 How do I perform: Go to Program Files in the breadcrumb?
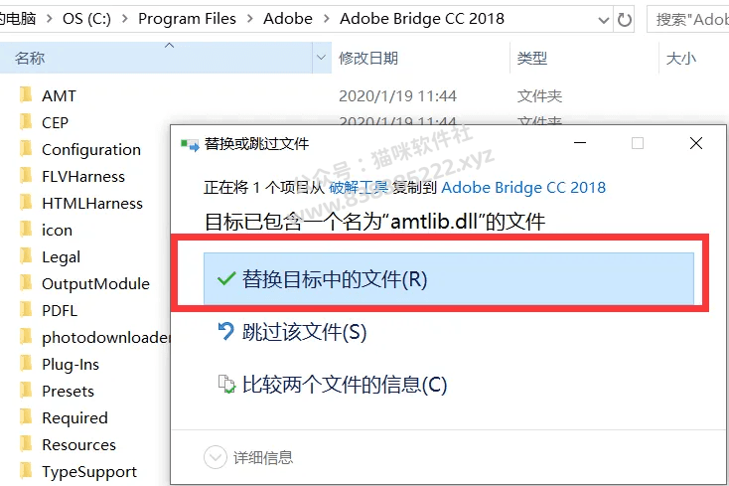tap(187, 19)
